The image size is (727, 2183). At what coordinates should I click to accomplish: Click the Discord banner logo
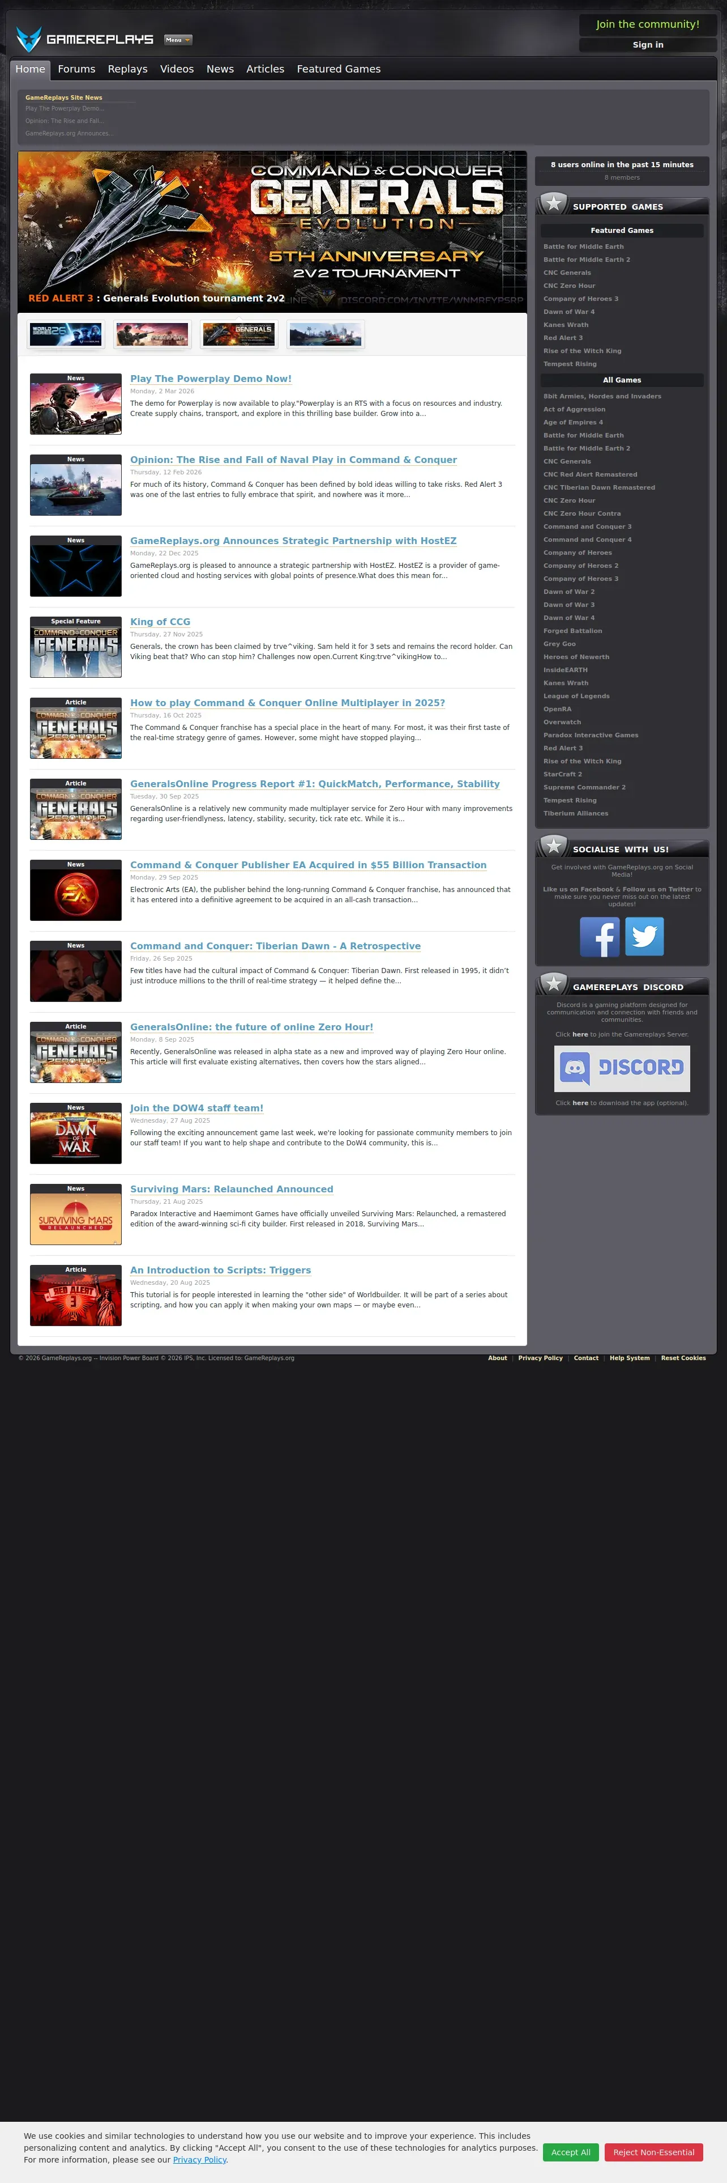tap(622, 1068)
